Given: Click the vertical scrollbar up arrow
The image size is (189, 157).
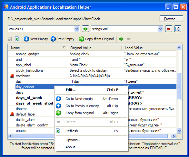Looking at the screenshot, I should [179, 48].
